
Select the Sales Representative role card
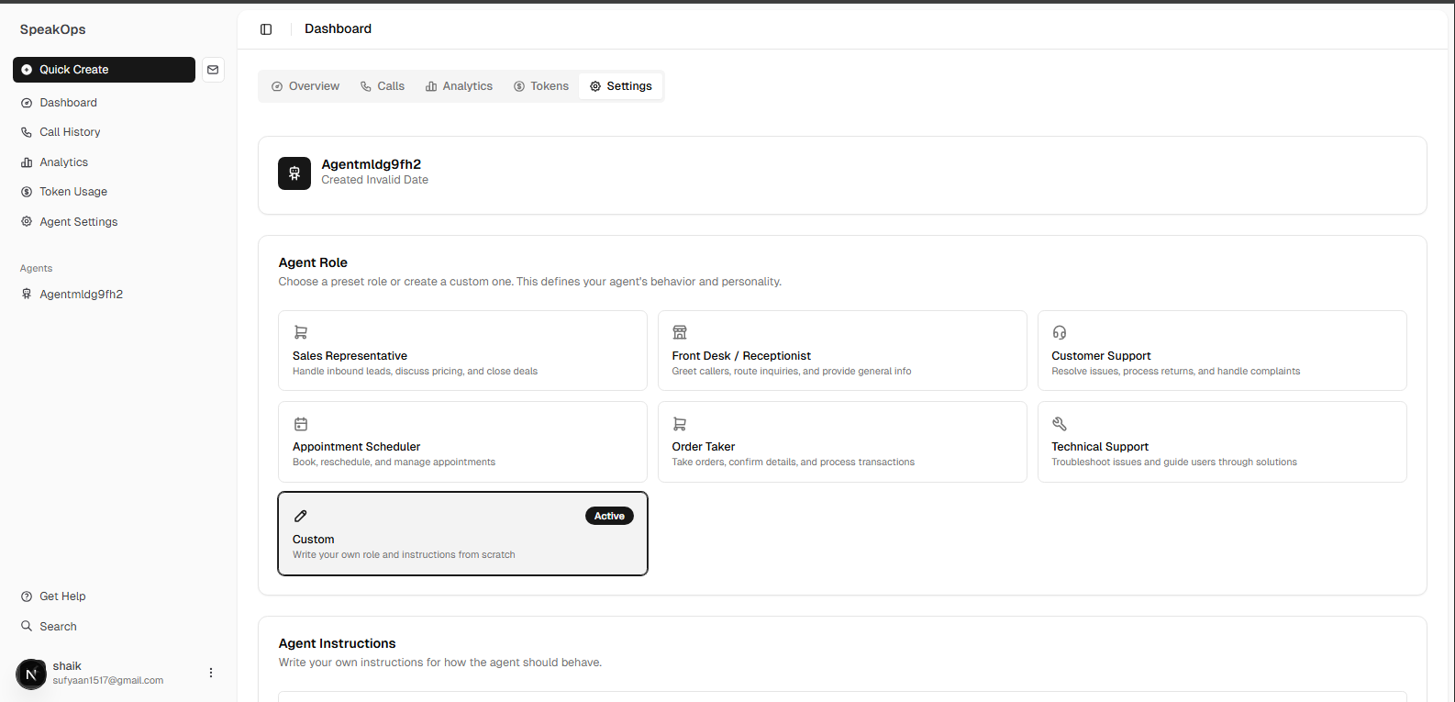[x=462, y=351]
